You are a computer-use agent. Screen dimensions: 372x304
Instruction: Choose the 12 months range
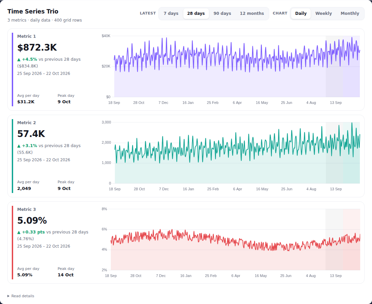252,13
